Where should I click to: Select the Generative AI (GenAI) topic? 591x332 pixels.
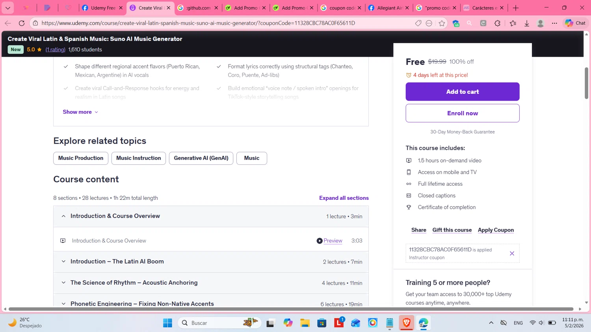click(x=201, y=158)
